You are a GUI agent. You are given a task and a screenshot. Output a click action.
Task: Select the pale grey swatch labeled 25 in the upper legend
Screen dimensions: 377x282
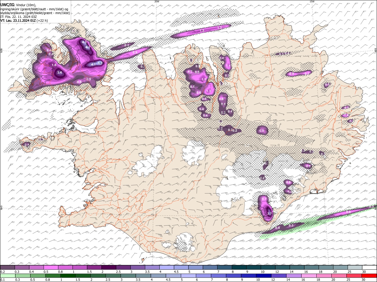pyautogui.click(x=355, y=267)
